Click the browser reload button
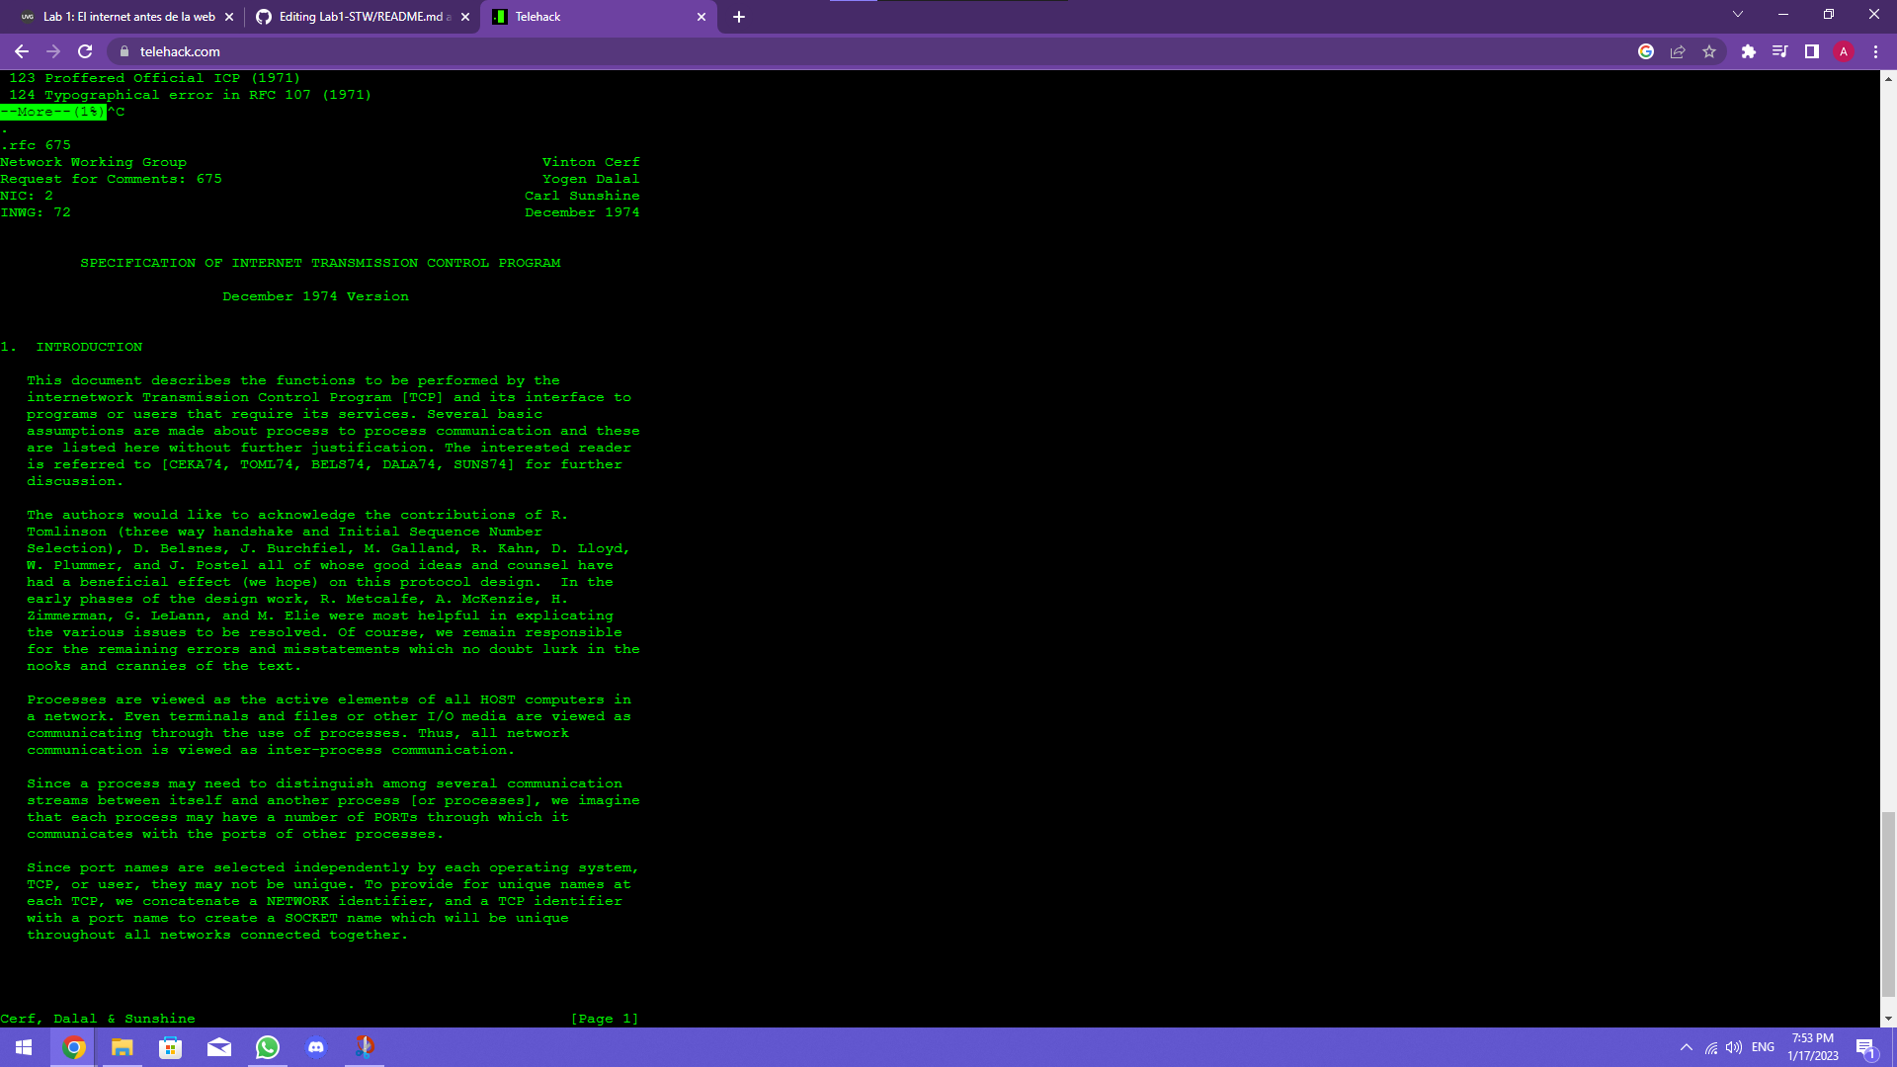The width and height of the screenshot is (1897, 1067). pyautogui.click(x=85, y=51)
